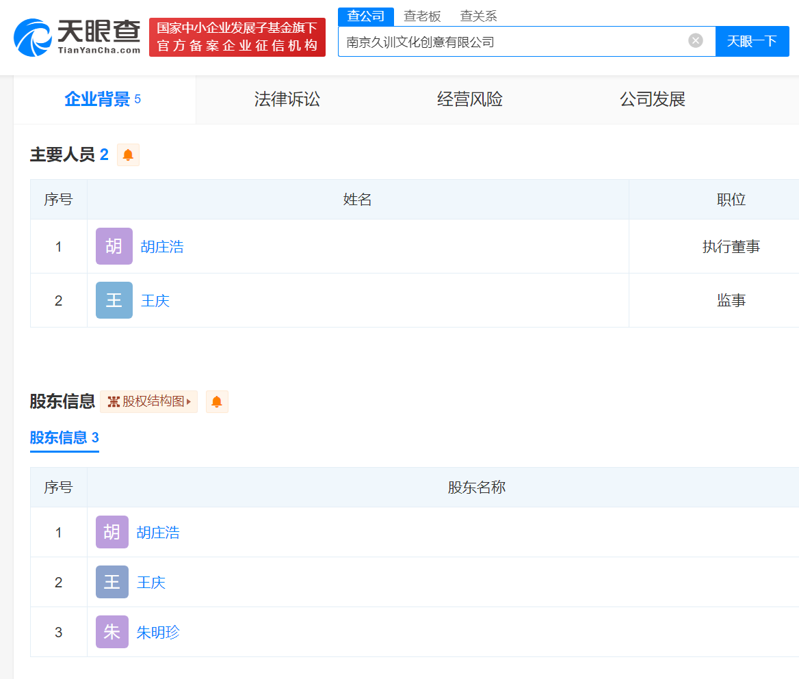Screen dimensions: 799x679
Task: Open the 经营风险 tab
Action: 470,99
